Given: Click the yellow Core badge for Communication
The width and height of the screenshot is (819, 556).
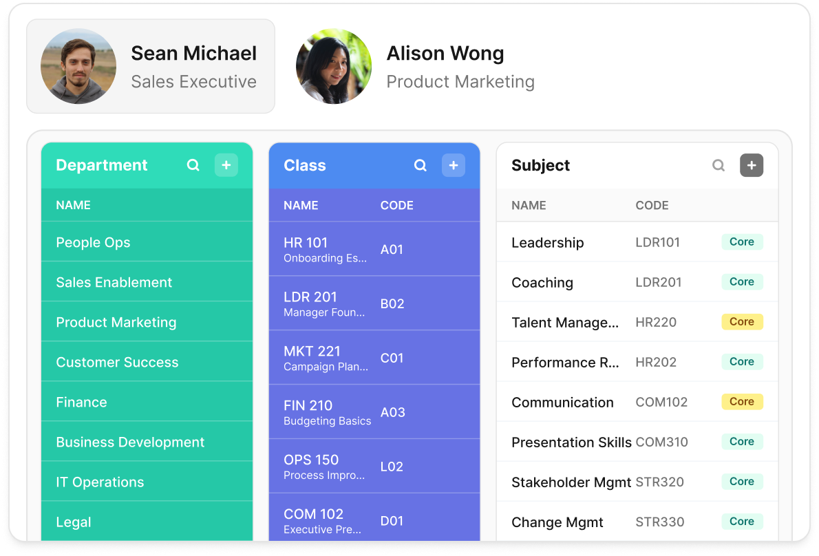Looking at the screenshot, I should 742,401.
